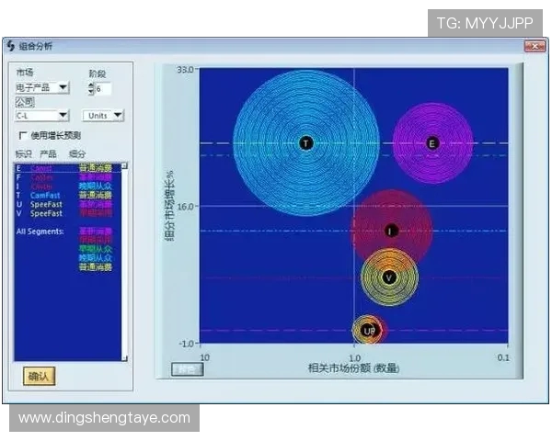Click the color button below the chart
The image size is (552, 441).
tap(187, 369)
